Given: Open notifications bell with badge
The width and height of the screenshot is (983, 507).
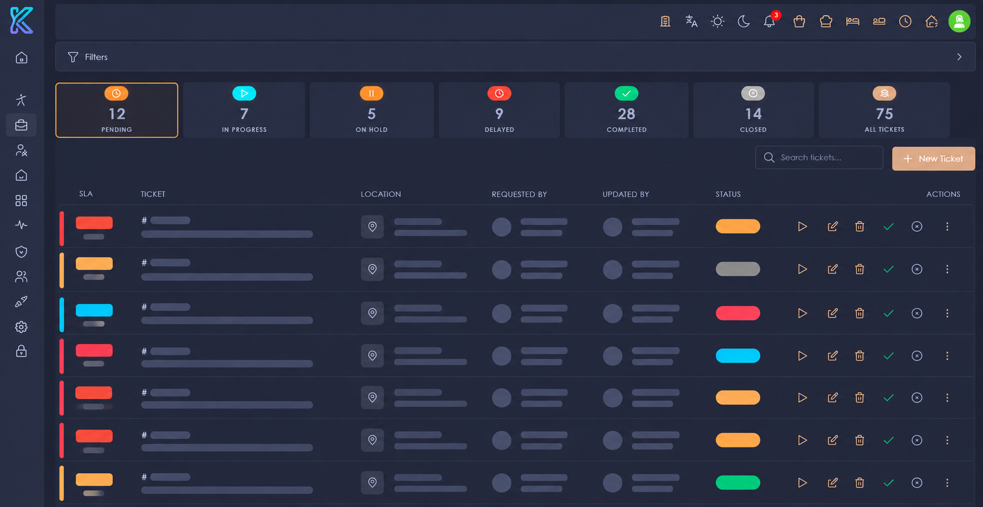Looking at the screenshot, I should (770, 21).
